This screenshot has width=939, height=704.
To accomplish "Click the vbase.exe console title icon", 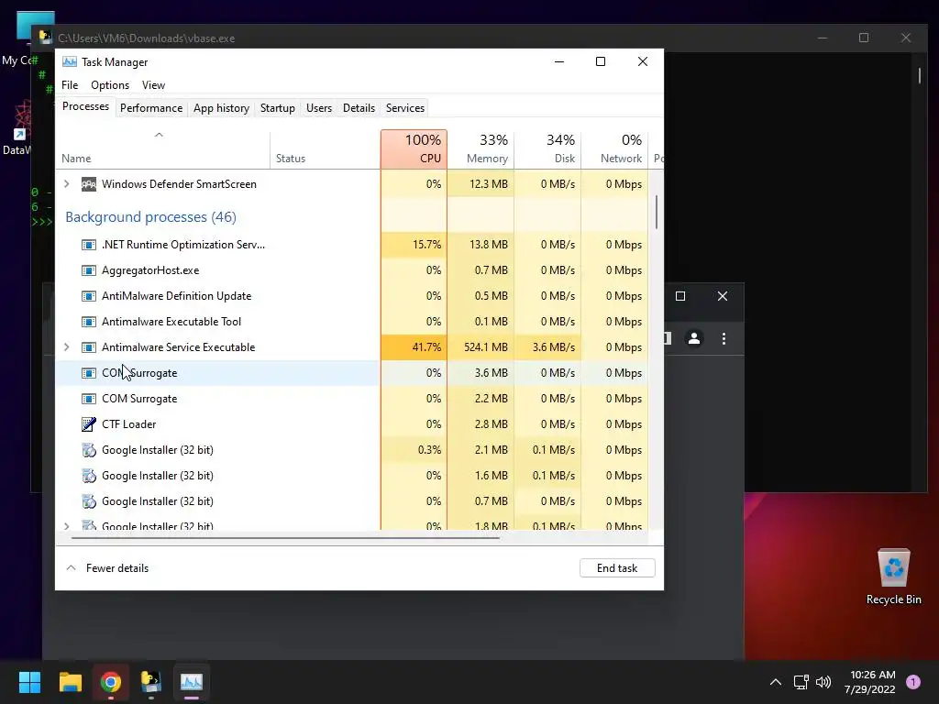I will coord(46,37).
